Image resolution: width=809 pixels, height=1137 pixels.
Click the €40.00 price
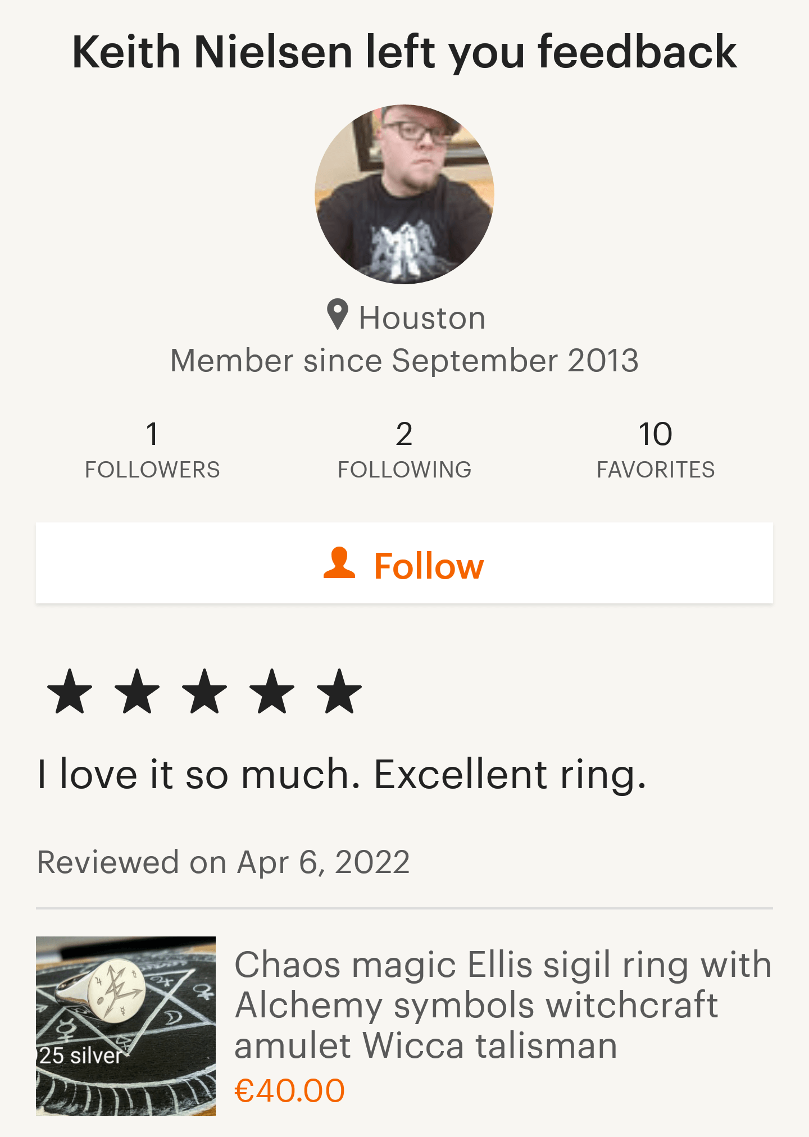tap(289, 1091)
